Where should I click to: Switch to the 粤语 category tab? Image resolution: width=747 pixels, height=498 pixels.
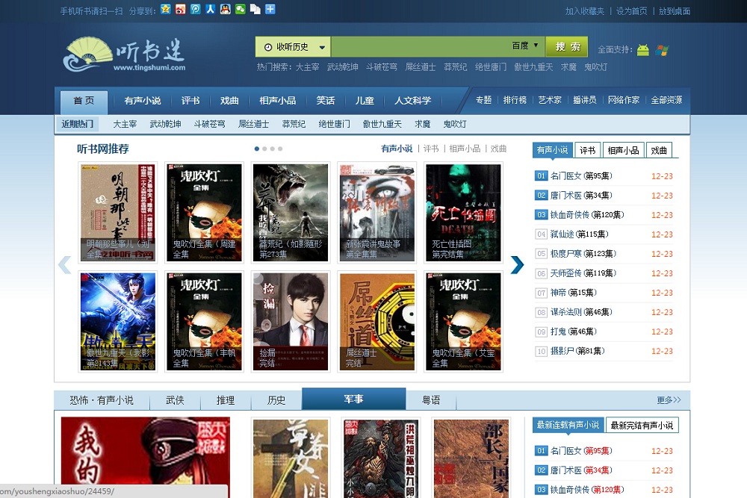tap(431, 400)
